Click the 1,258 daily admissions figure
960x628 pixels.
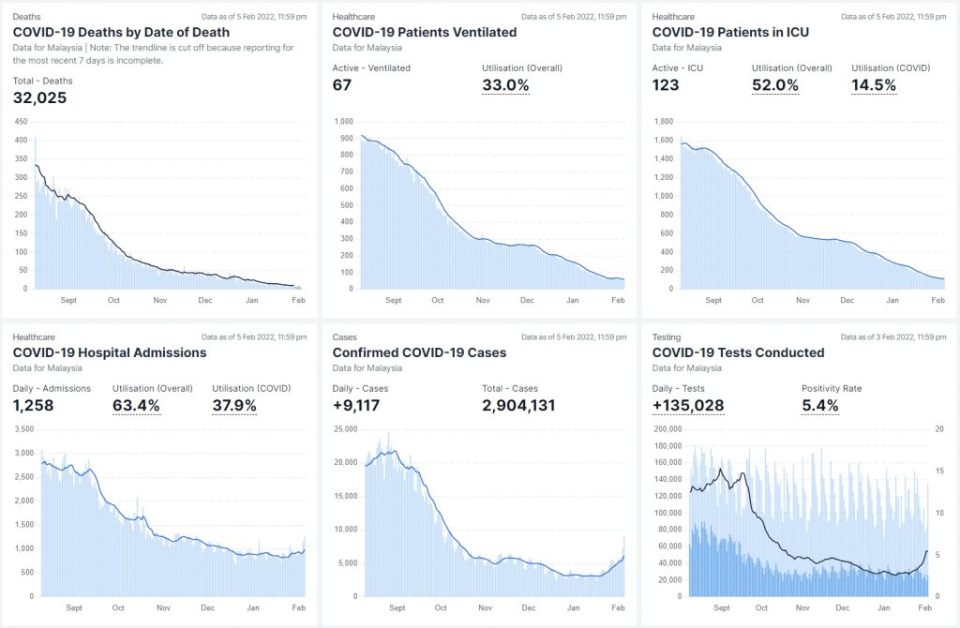(x=35, y=406)
